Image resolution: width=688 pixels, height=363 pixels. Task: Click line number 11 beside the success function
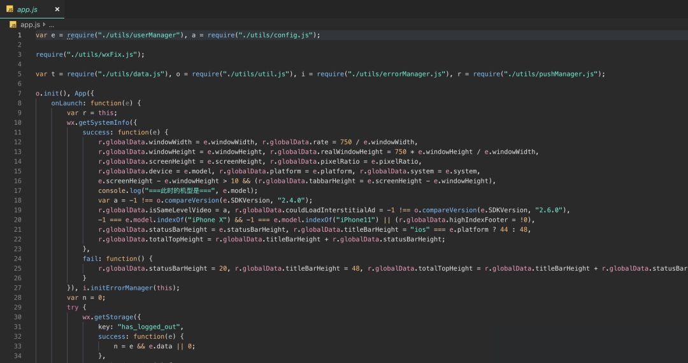[x=18, y=132]
